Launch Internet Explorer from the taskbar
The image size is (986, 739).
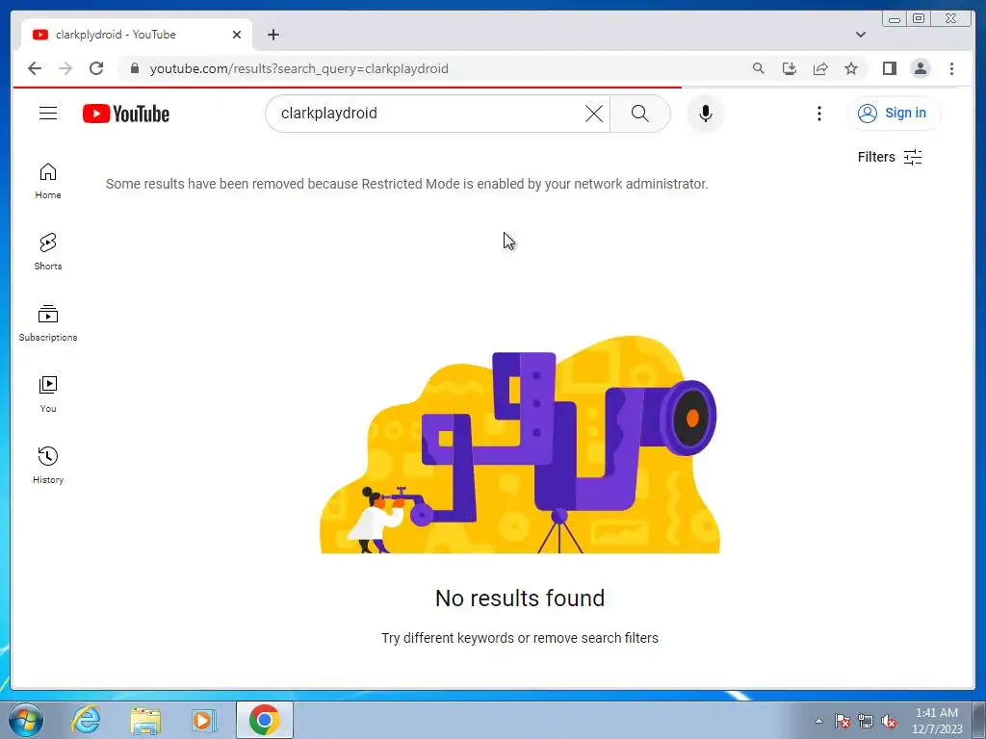click(86, 720)
